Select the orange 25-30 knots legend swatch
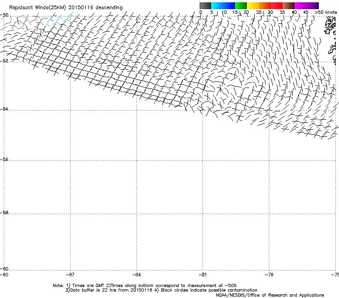This screenshot has width=339, height=298. [265, 6]
